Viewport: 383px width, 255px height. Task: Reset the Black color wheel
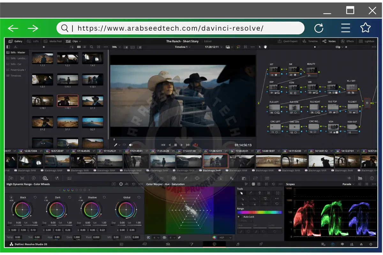[x=35, y=197]
